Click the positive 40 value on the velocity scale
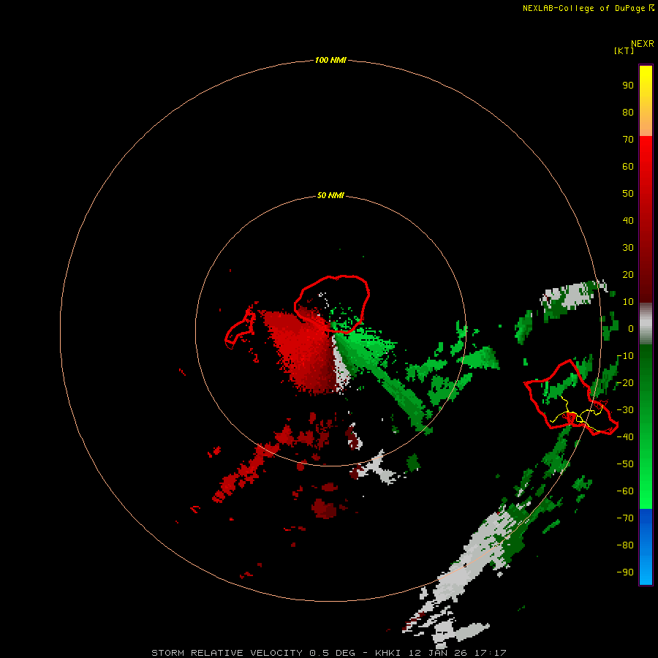This screenshot has width=658, height=658. [628, 220]
